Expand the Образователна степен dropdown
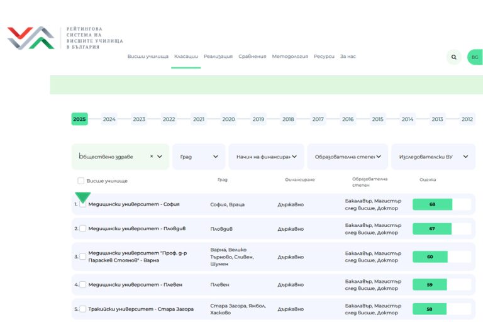Image resolution: width=483 pixels, height=322 pixels. click(x=347, y=157)
